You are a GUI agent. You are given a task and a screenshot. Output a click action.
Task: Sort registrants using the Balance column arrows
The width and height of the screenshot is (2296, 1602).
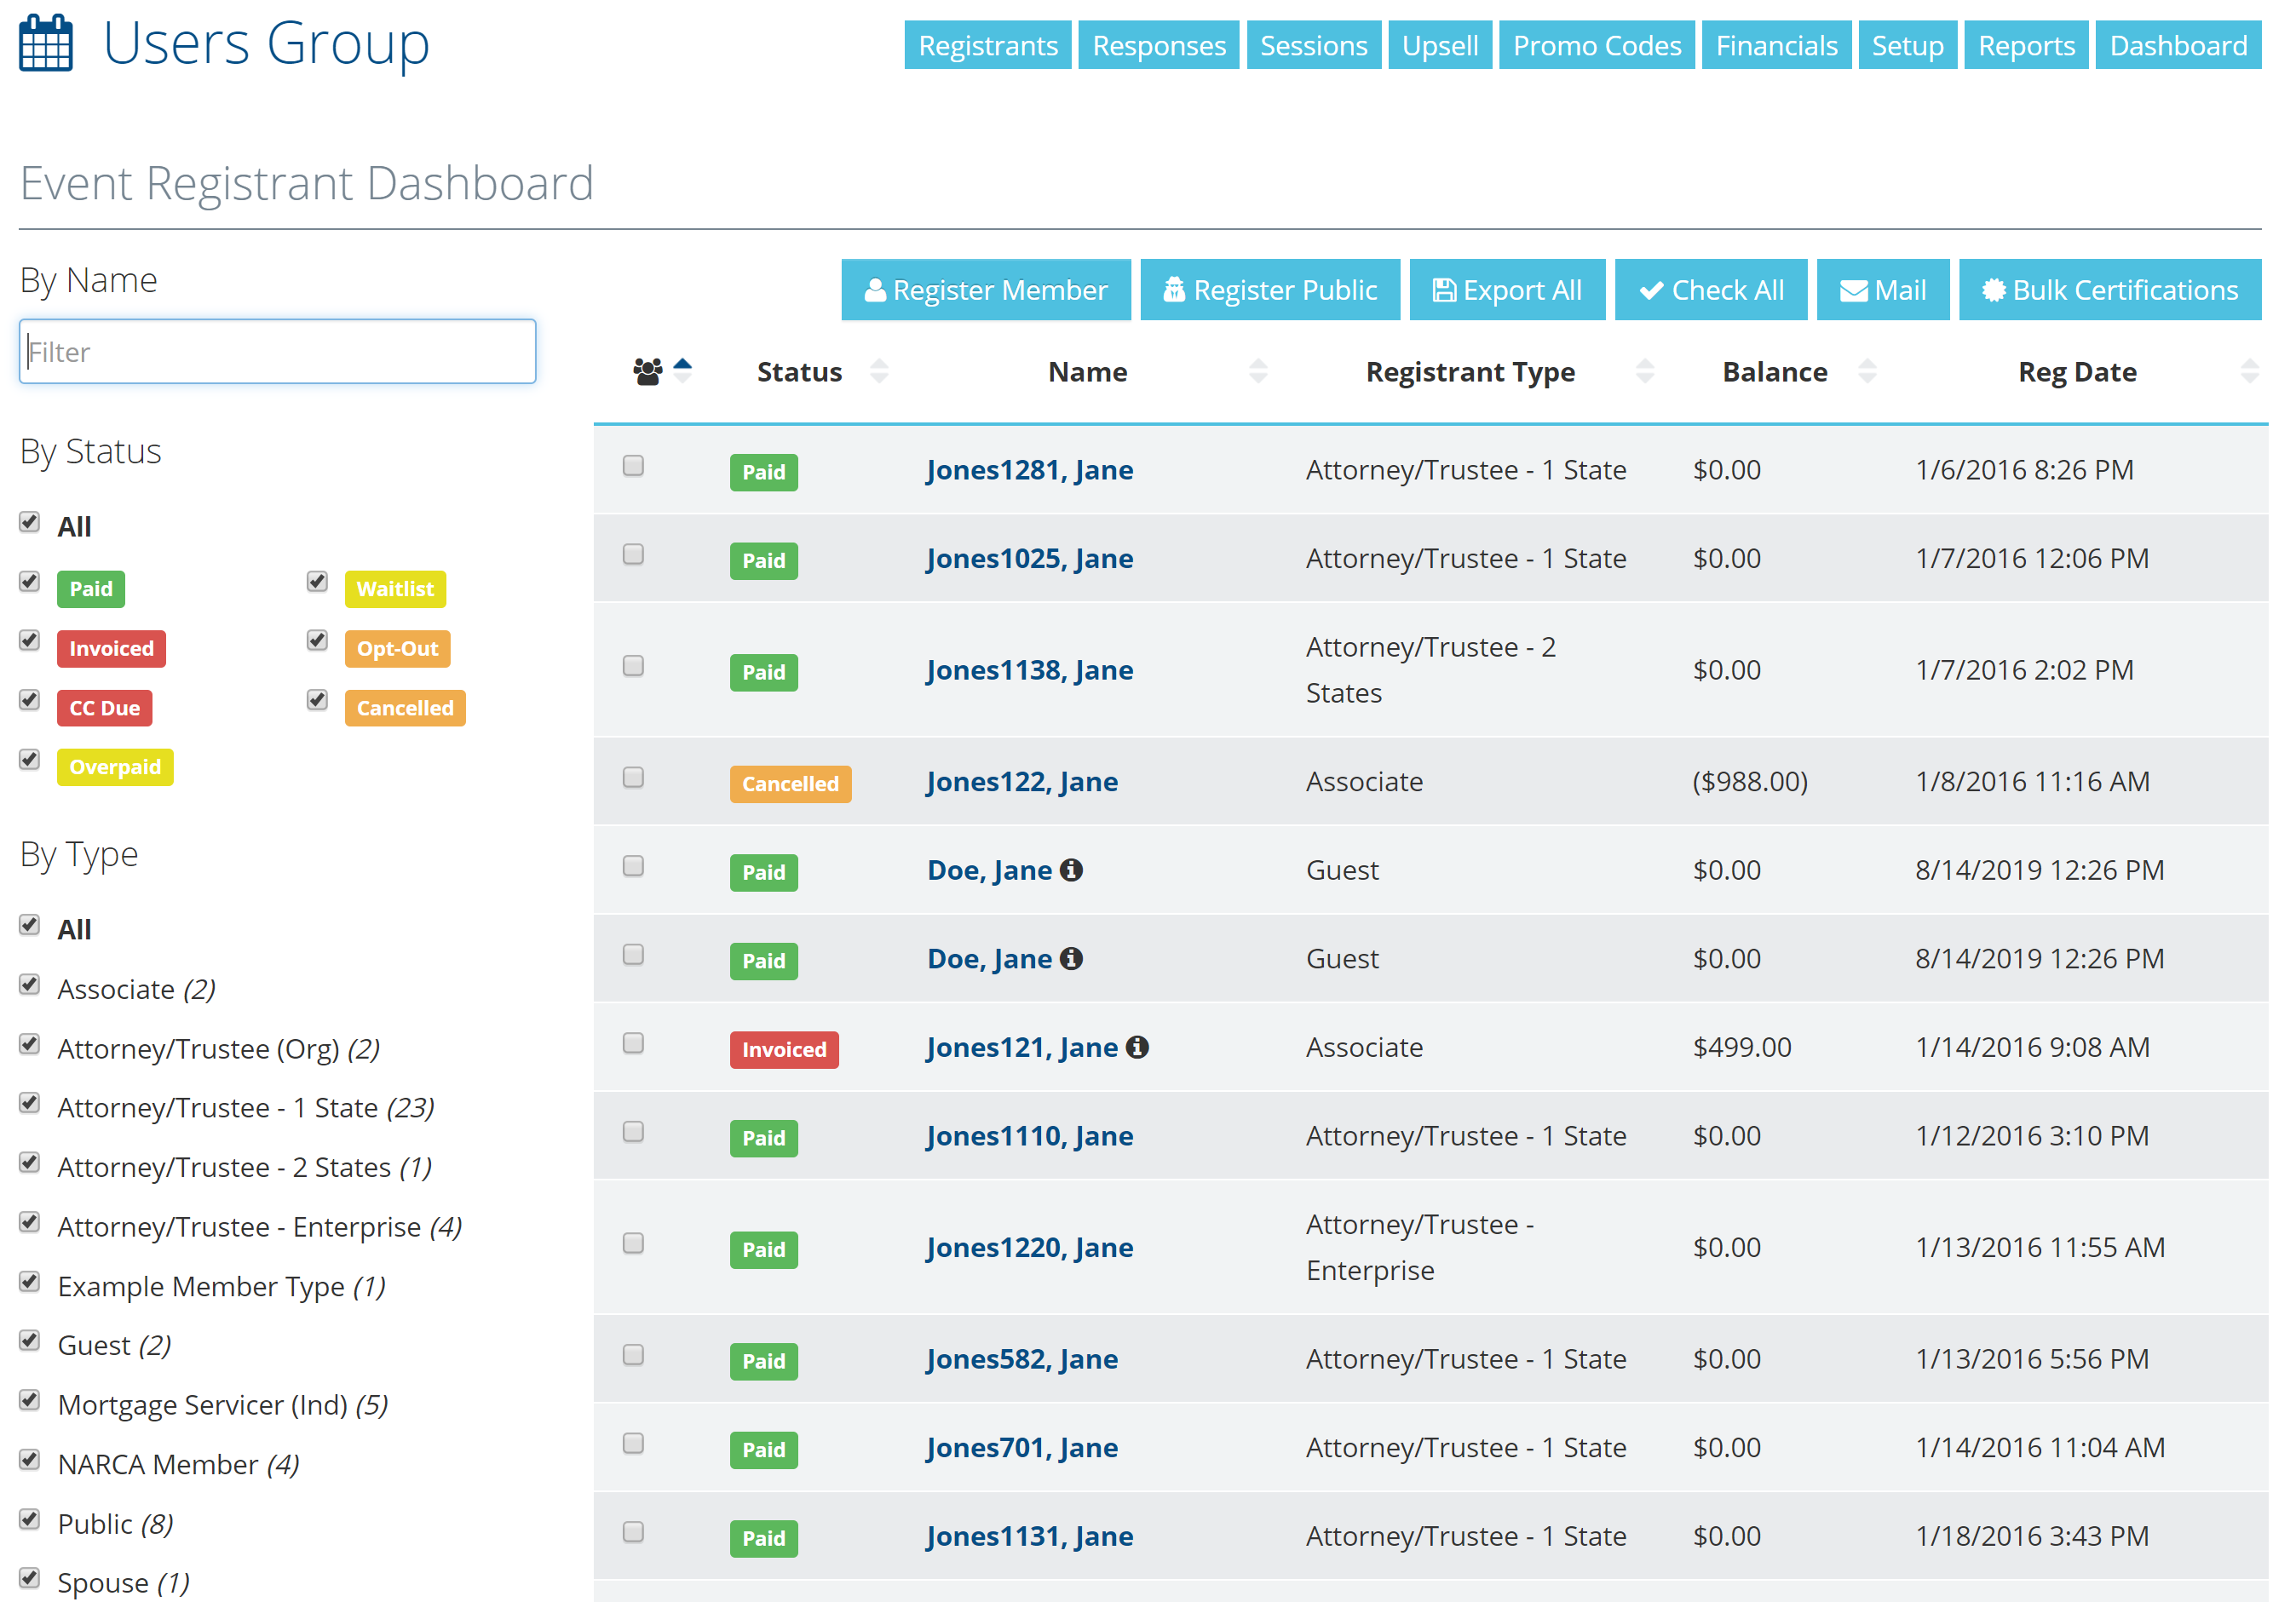pyautogui.click(x=1868, y=370)
